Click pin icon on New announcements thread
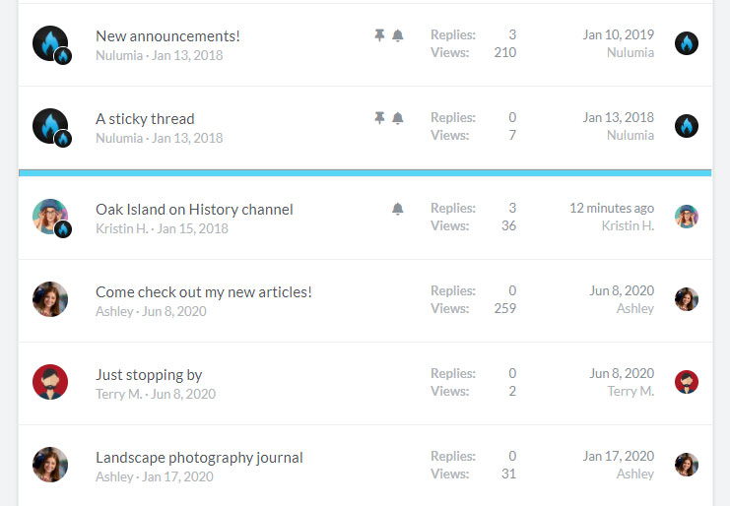The image size is (730, 506). (x=379, y=35)
